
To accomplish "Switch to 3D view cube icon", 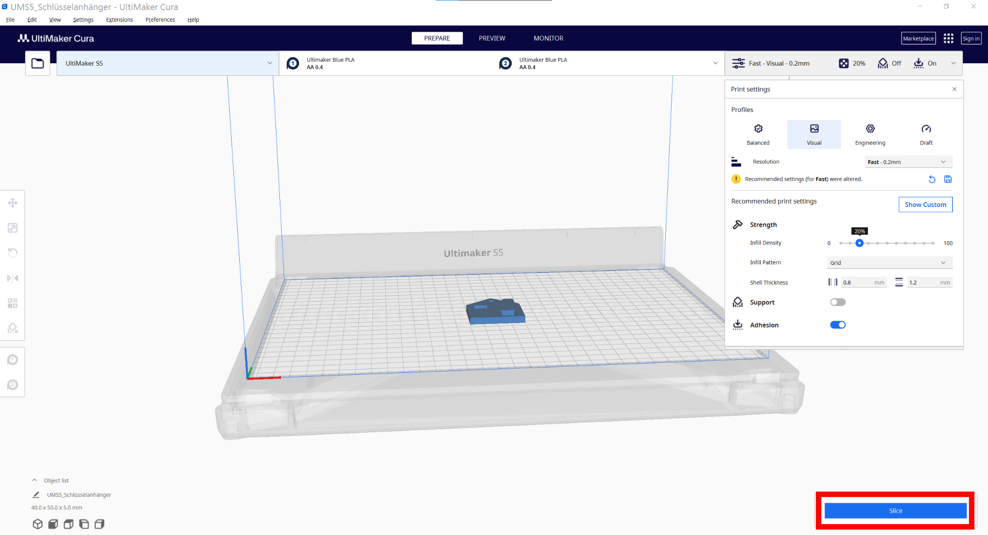I will coord(38,524).
